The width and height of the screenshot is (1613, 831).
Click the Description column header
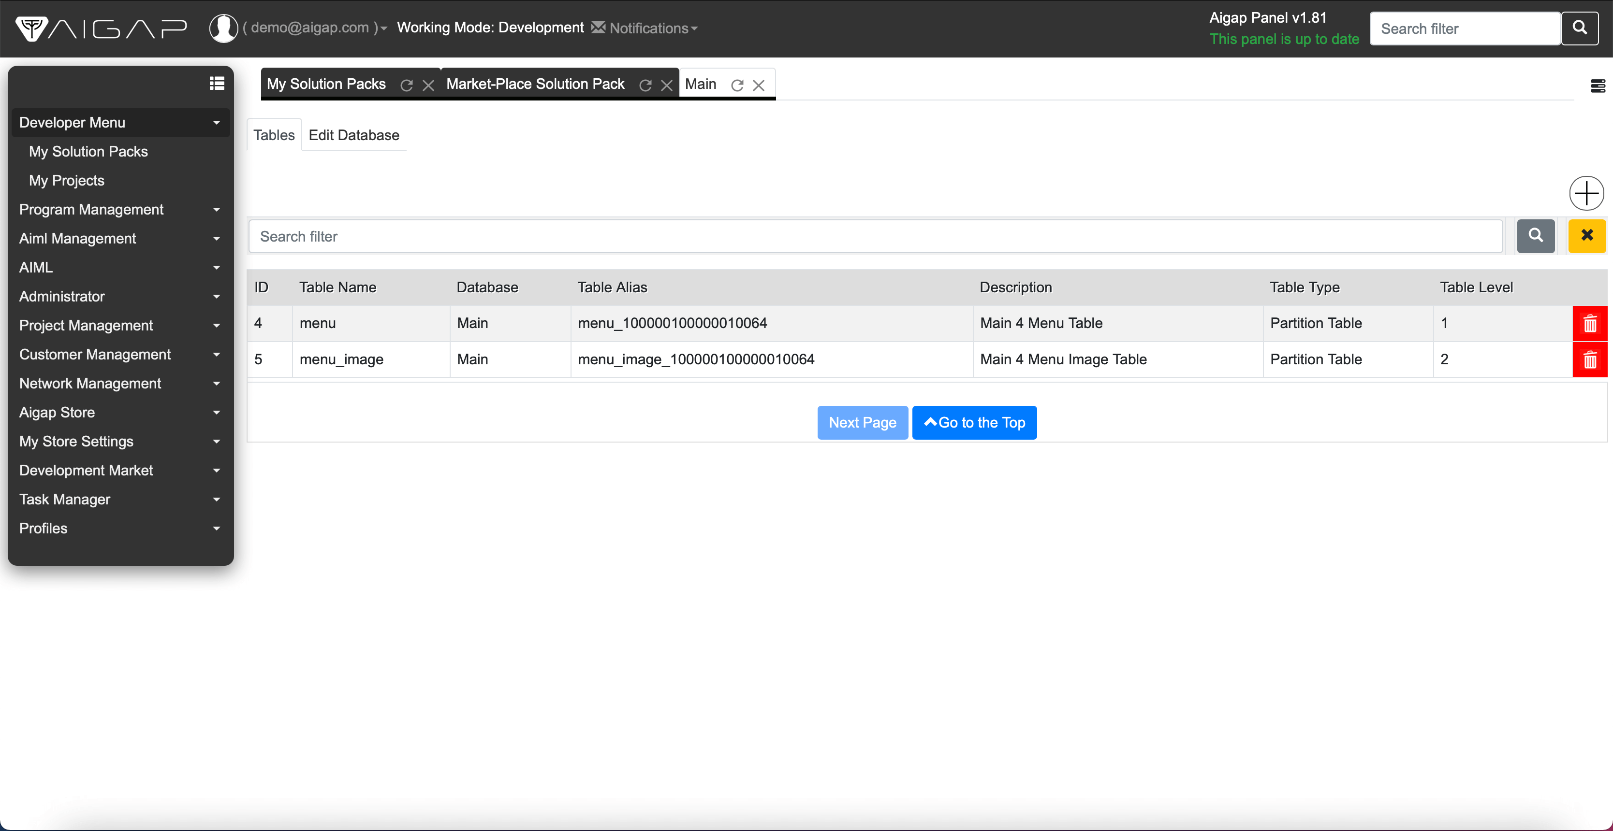(1016, 287)
